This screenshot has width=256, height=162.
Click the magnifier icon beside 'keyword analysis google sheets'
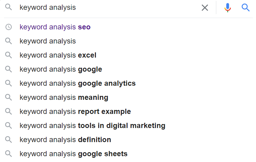(9, 154)
